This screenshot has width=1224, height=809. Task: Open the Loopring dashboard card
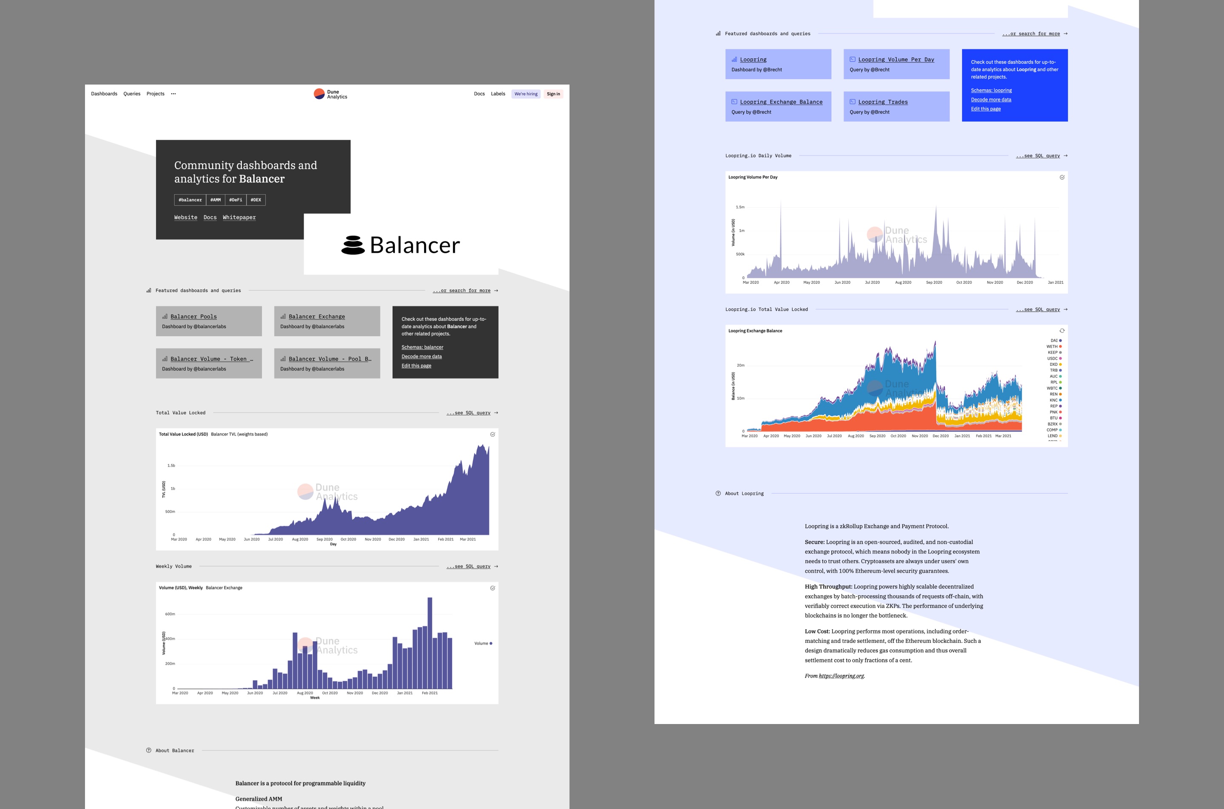(778, 64)
